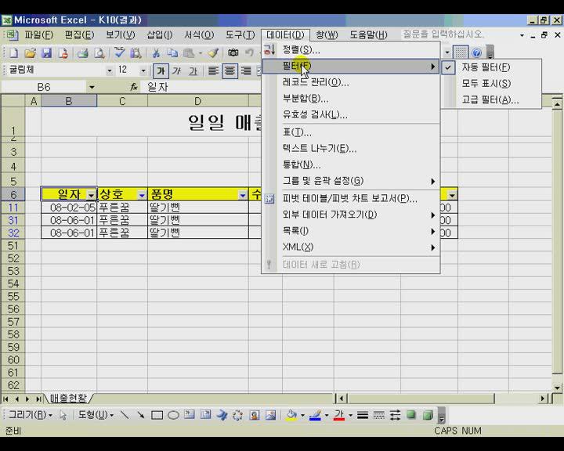Run the spelling check icon
564x451 pixels.
point(119,53)
